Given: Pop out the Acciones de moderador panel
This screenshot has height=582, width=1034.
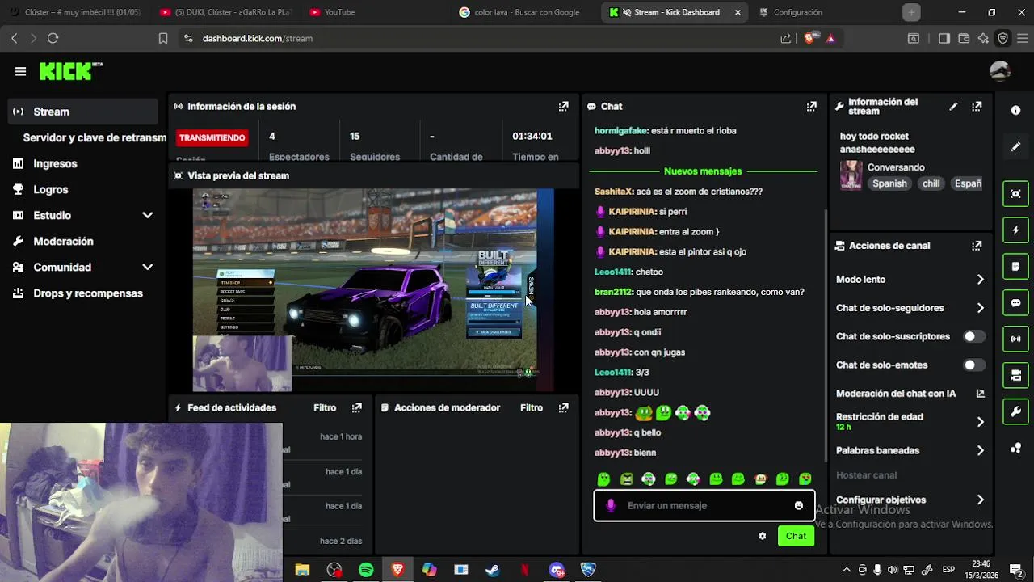Looking at the screenshot, I should point(563,407).
